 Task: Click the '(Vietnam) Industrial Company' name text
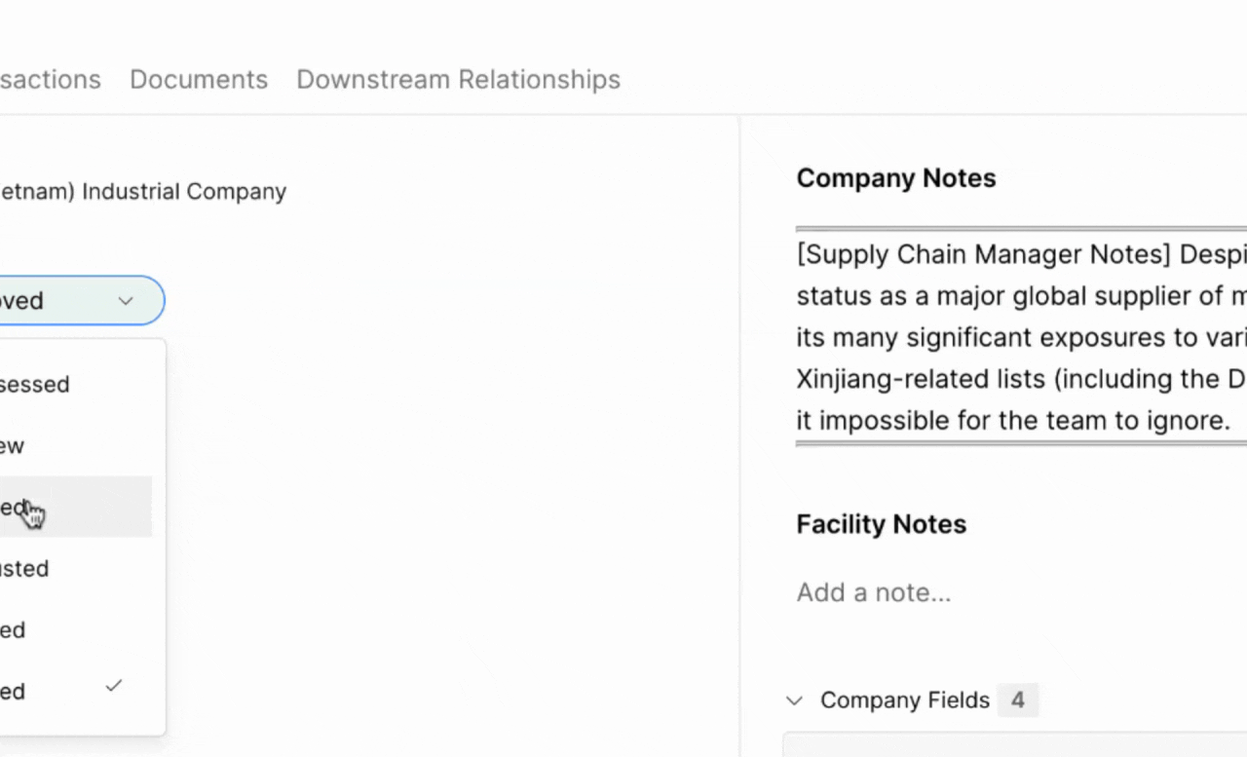143,192
